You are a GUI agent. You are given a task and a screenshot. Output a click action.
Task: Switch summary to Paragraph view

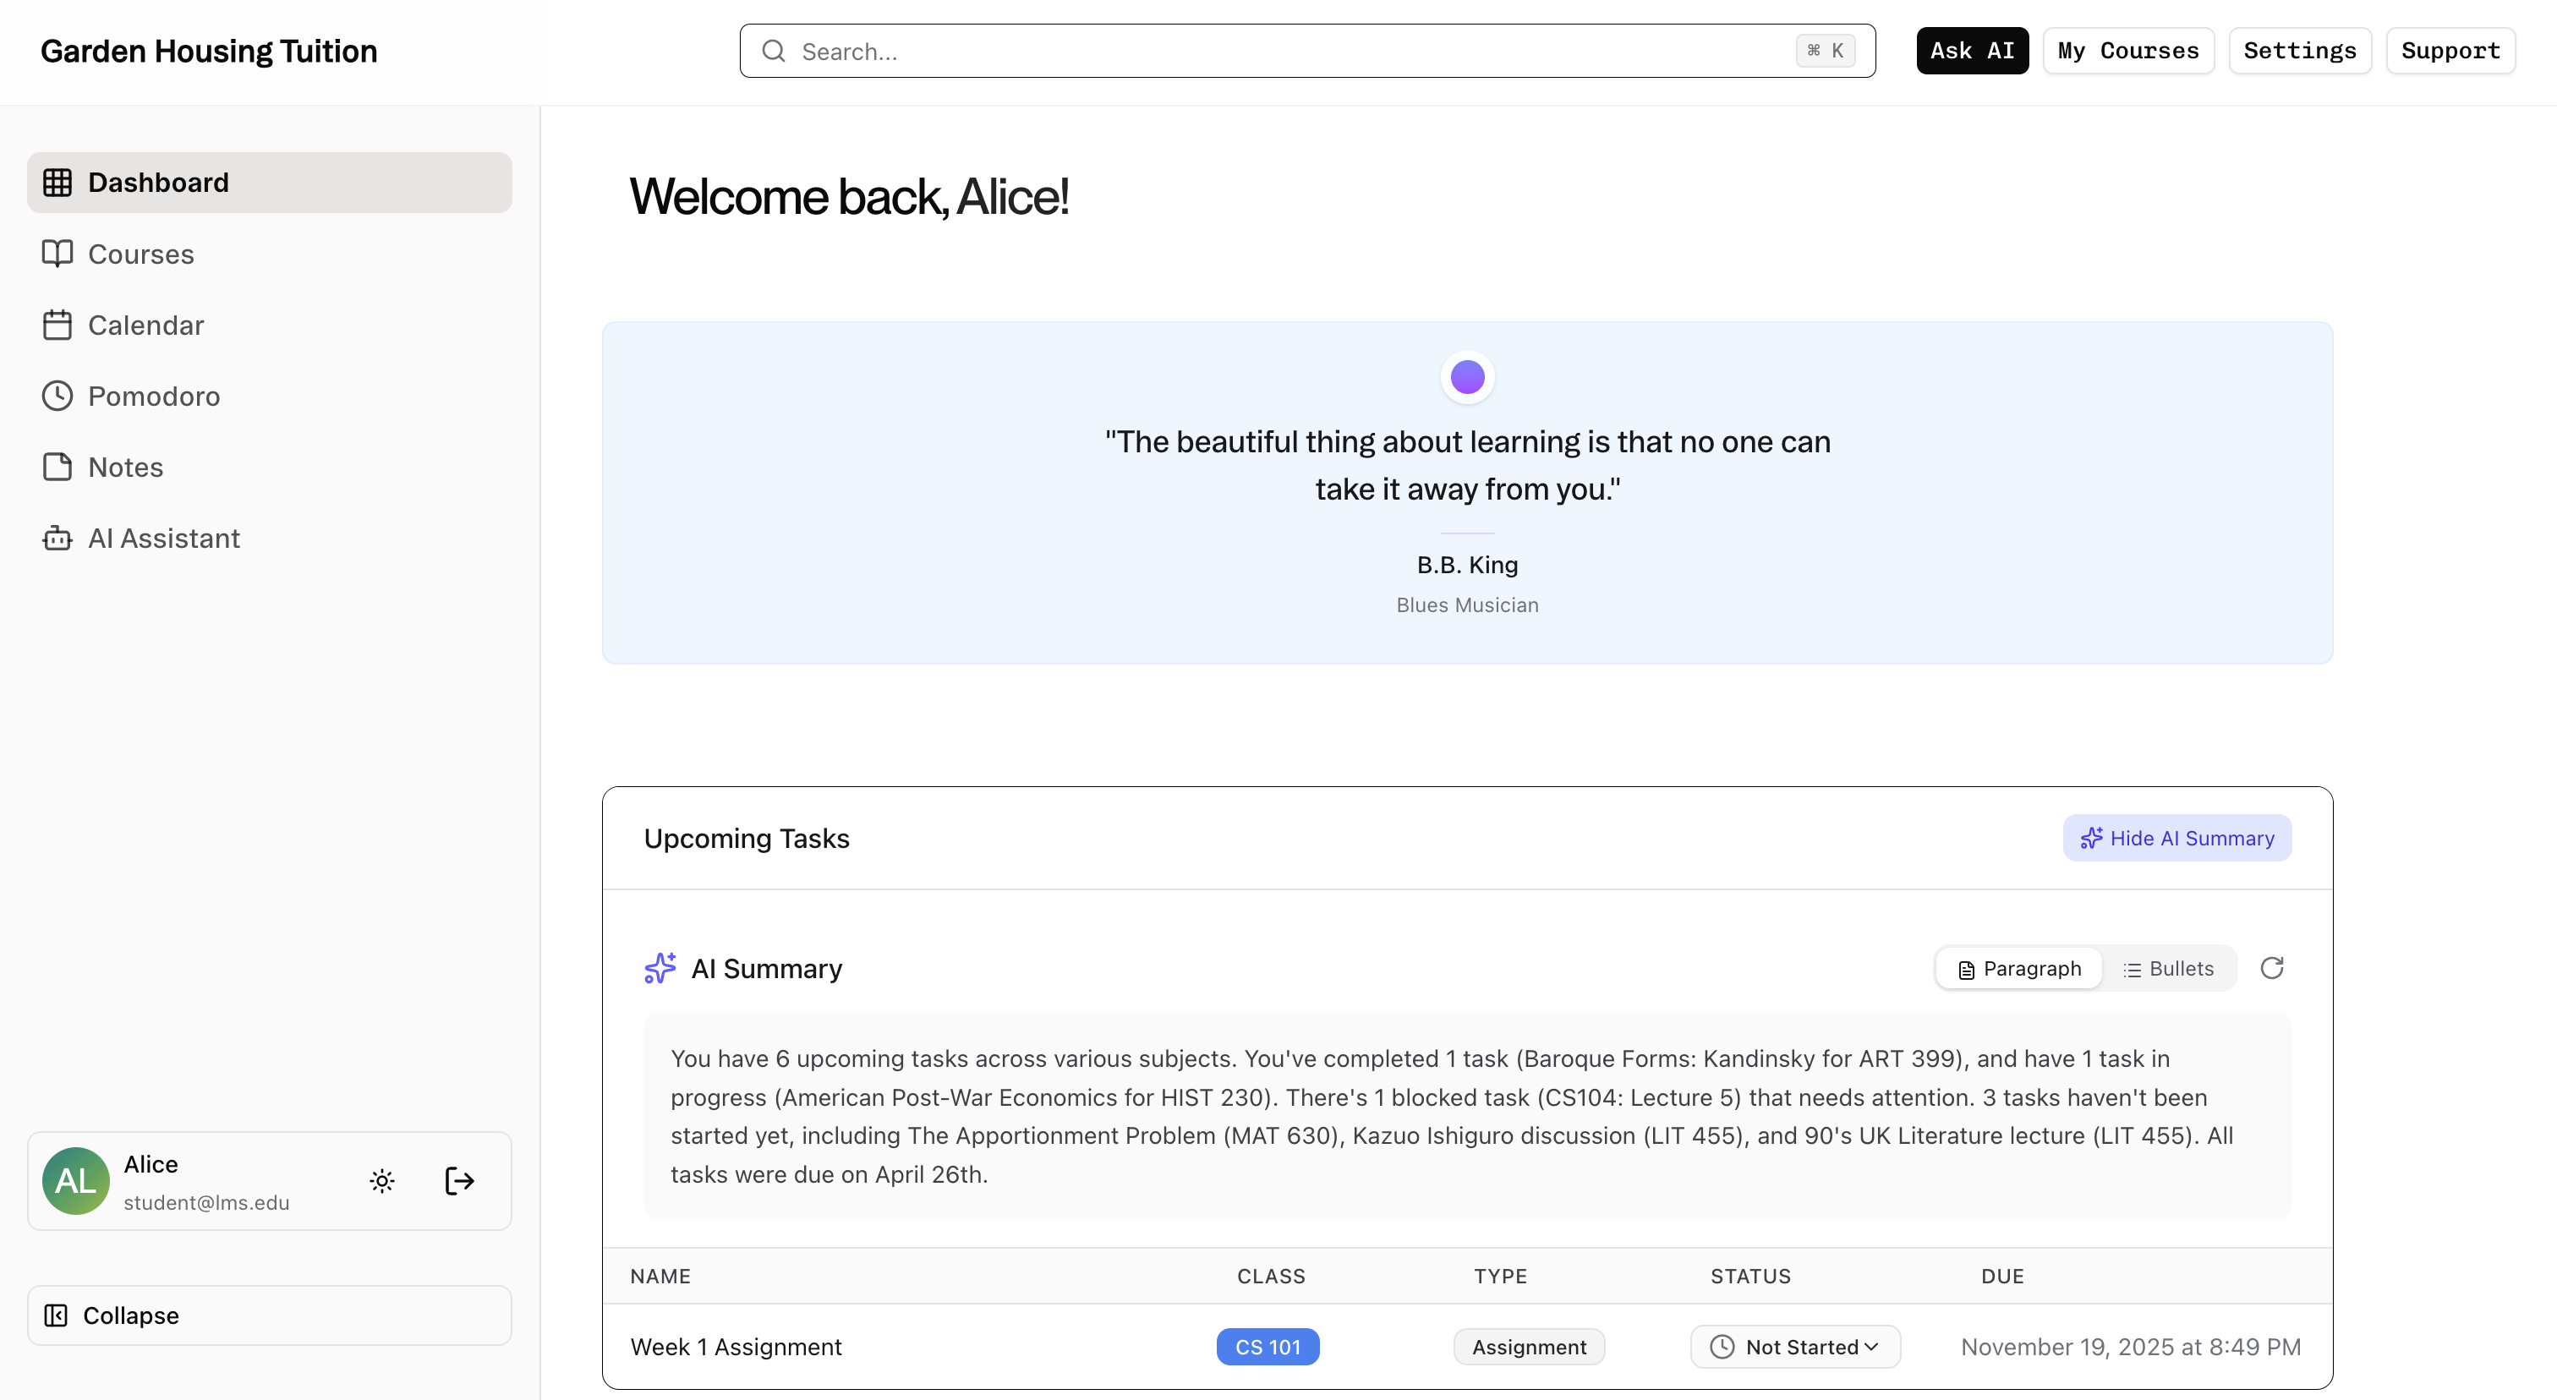click(2019, 968)
